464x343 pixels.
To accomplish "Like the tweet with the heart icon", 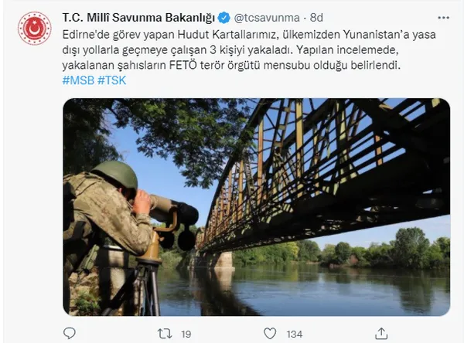I will pyautogui.click(x=270, y=334).
